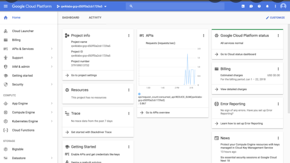Click the Security shield icon

(6, 84)
